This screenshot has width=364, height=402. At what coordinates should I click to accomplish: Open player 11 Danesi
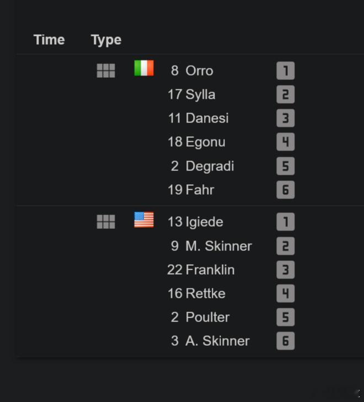click(x=198, y=118)
